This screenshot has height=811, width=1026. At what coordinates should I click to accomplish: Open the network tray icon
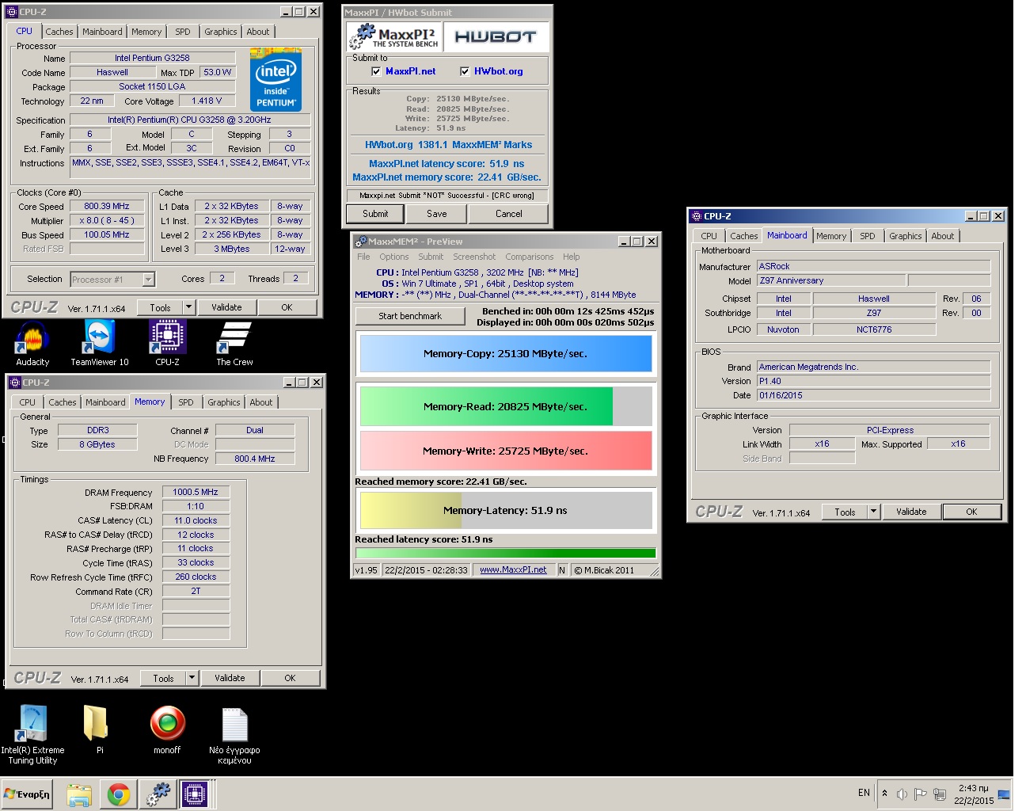point(940,794)
